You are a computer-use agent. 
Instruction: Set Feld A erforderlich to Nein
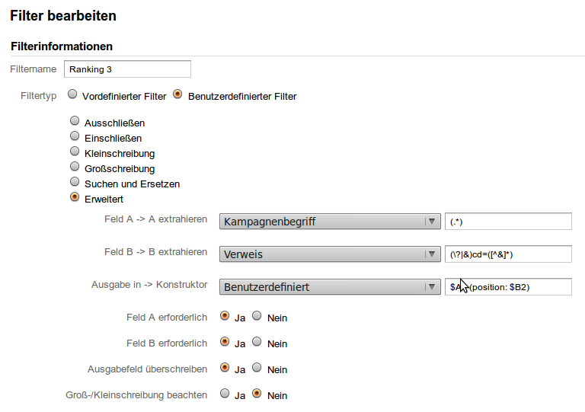coord(257,316)
